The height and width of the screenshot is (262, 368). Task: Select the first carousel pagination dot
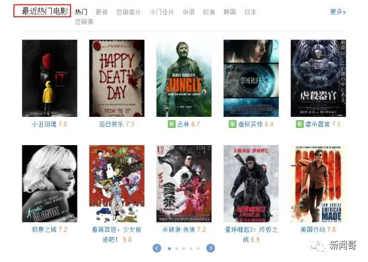(x=170, y=249)
